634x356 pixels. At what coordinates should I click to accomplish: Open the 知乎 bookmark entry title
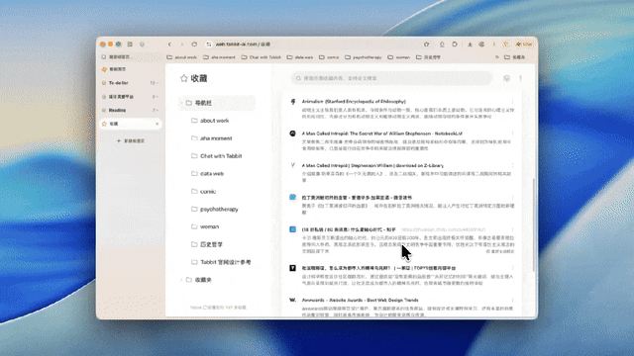[349, 229]
